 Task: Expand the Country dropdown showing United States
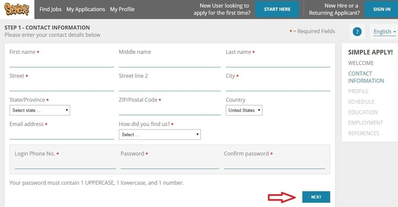(244, 110)
